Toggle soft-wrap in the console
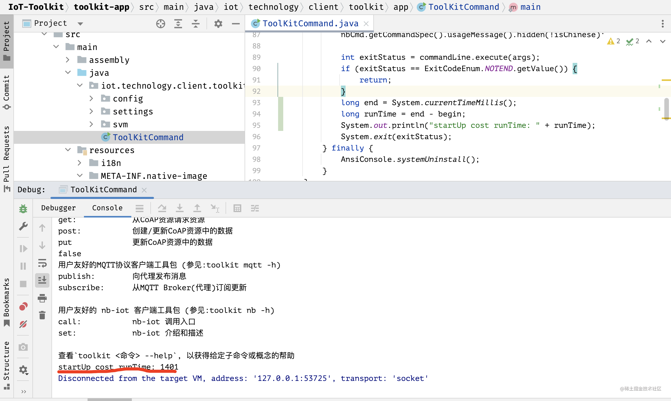This screenshot has height=401, width=671. pyautogui.click(x=42, y=263)
